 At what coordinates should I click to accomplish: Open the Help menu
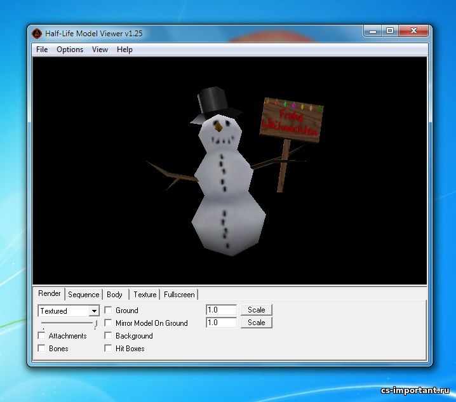(x=124, y=50)
